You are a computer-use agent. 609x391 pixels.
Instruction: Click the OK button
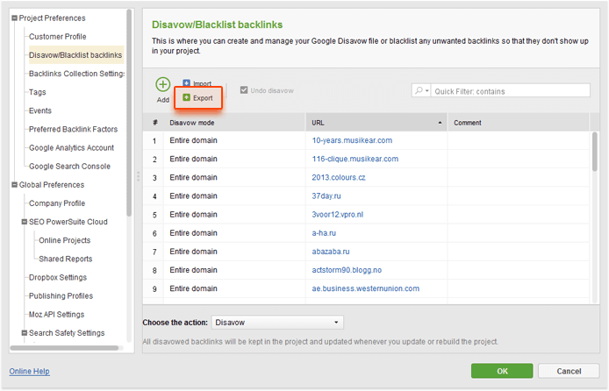[x=501, y=371]
